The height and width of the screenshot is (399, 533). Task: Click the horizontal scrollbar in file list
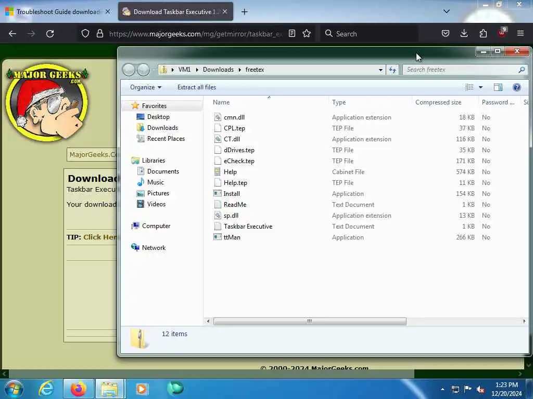(x=310, y=321)
